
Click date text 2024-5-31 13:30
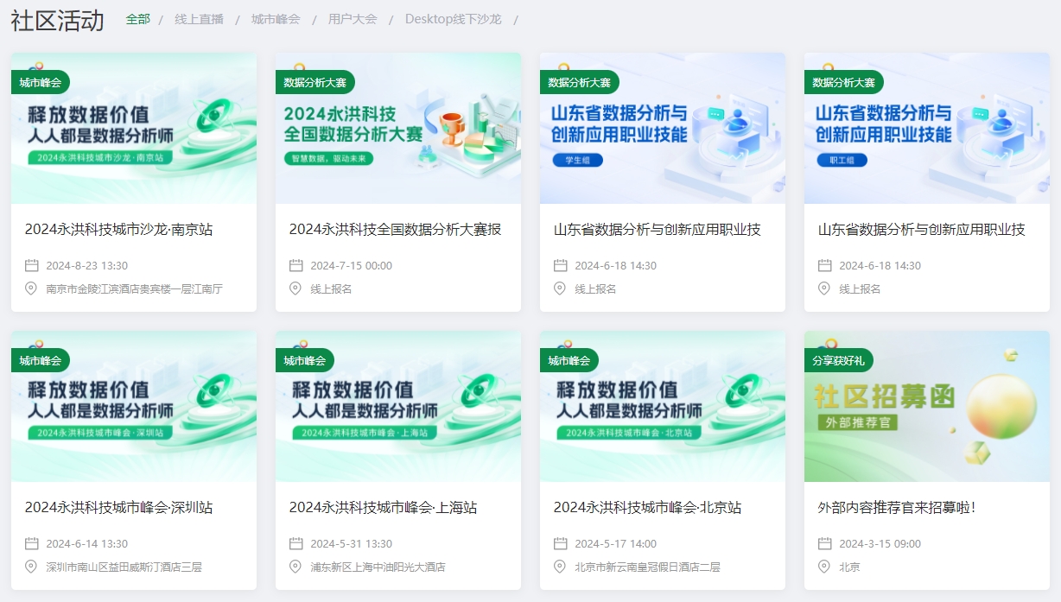click(352, 544)
